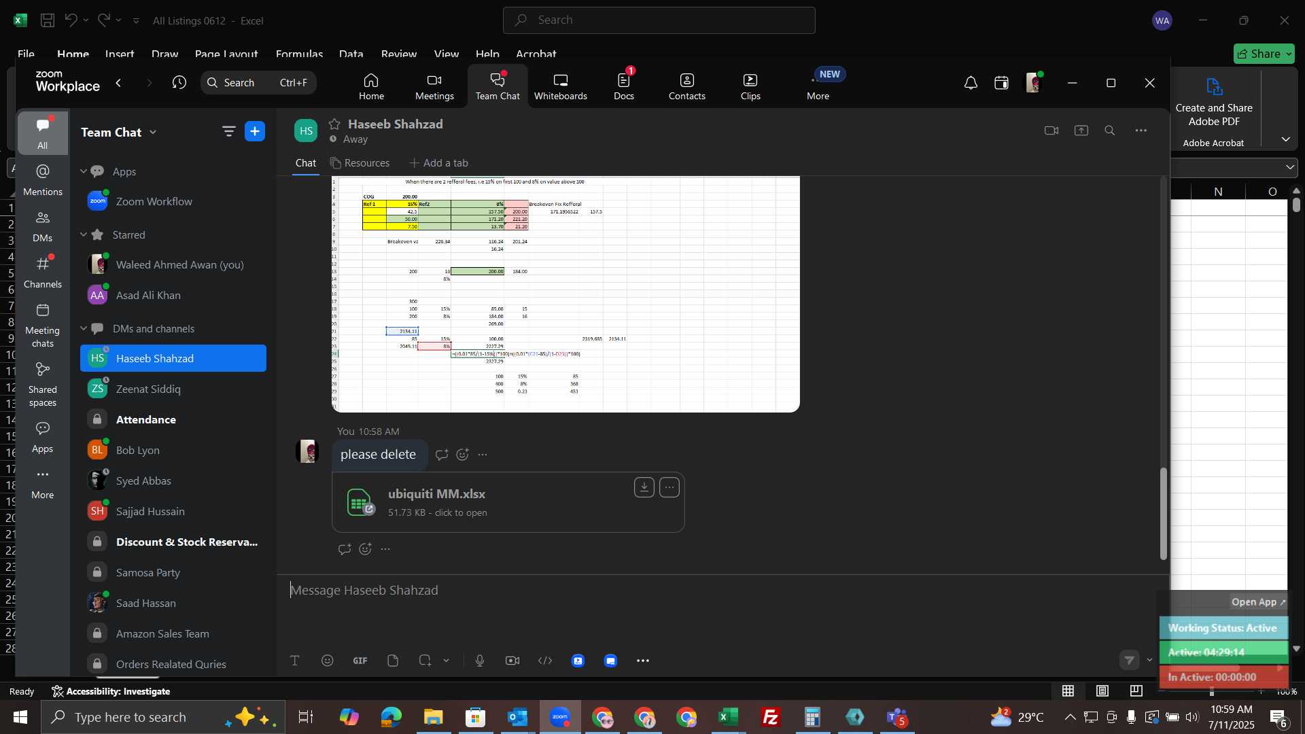The image size is (1305, 734).
Task: Open the Attendance channel
Action: (173, 419)
